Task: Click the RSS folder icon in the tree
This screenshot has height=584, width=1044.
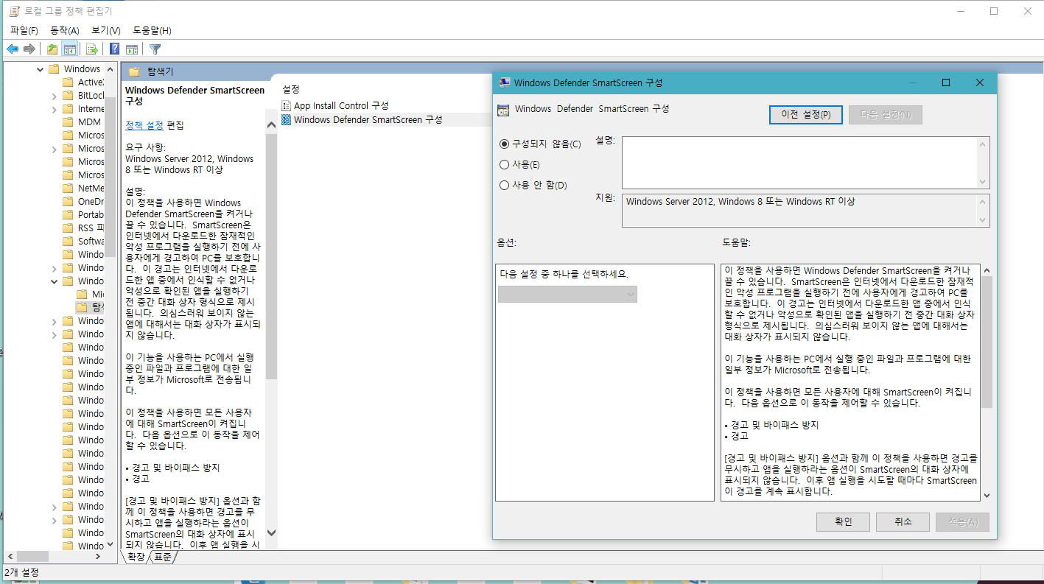Action: (69, 228)
